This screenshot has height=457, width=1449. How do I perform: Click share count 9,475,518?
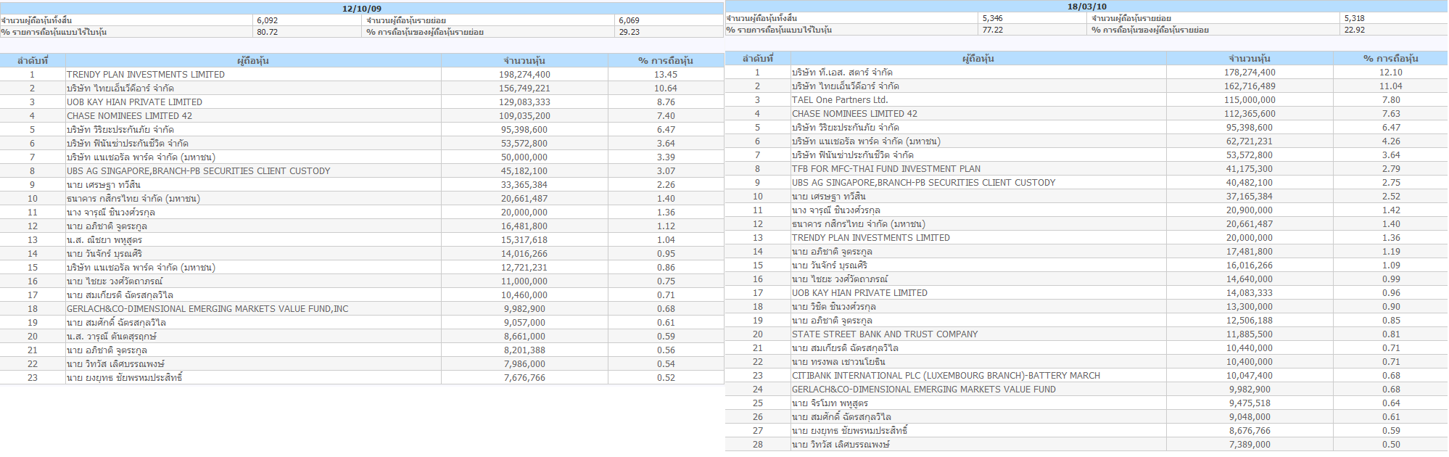pyautogui.click(x=1250, y=403)
